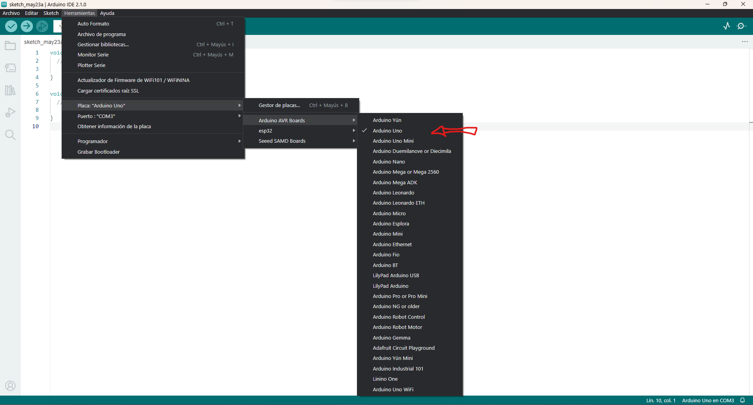Click the Verify (checkmark) button
The image size is (753, 405).
tap(11, 26)
